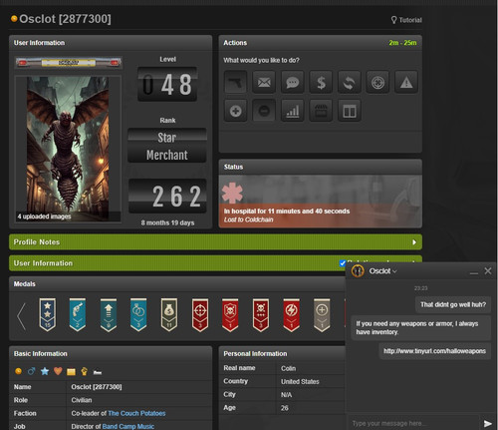498x430 pixels.
Task: Expand the Profile Notes section
Action: 215,242
